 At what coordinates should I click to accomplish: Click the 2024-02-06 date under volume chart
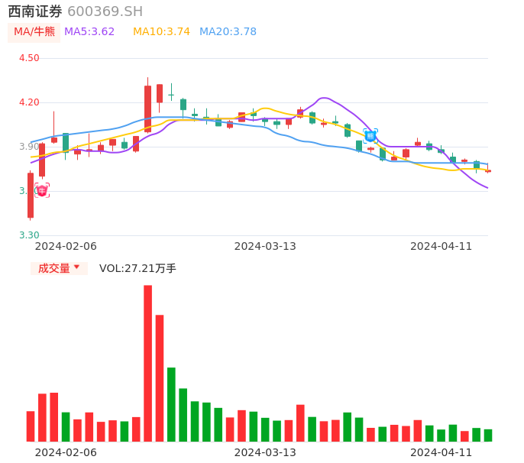pos(66,452)
